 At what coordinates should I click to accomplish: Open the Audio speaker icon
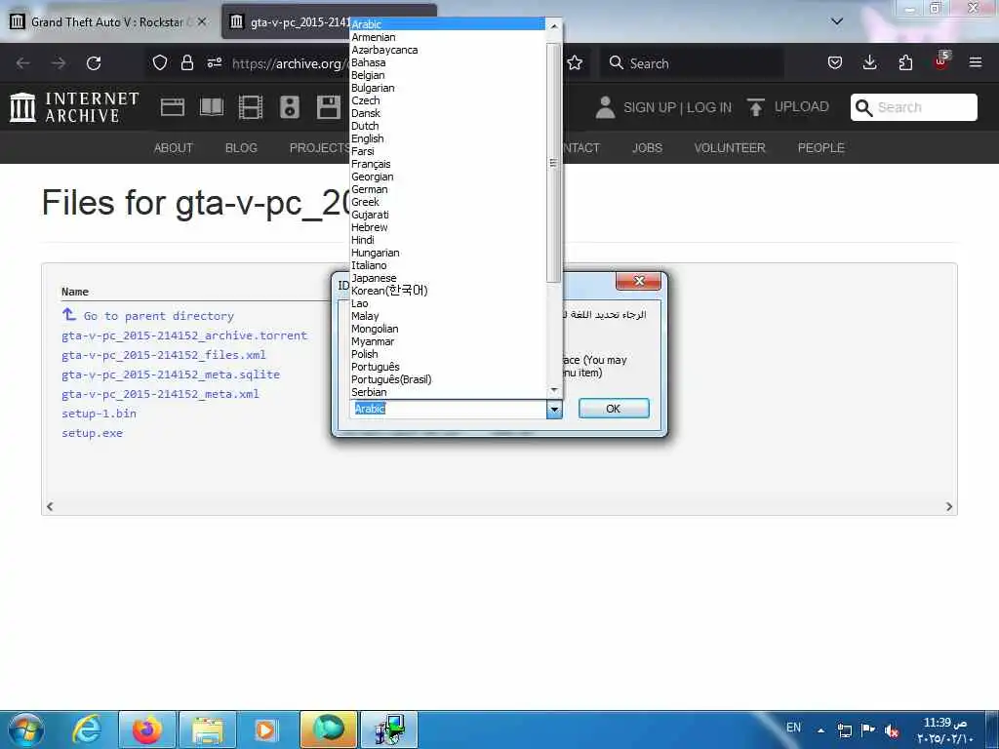pos(289,107)
